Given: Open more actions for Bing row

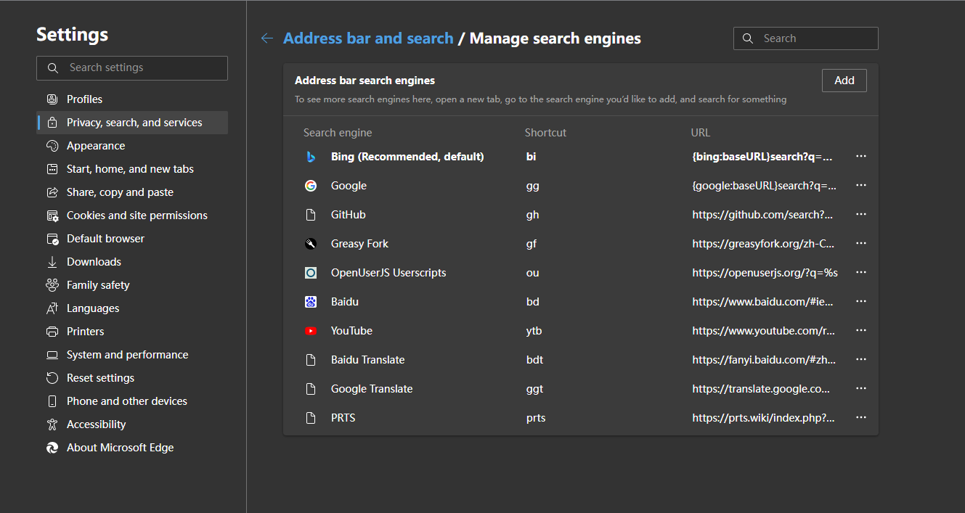Looking at the screenshot, I should [861, 157].
